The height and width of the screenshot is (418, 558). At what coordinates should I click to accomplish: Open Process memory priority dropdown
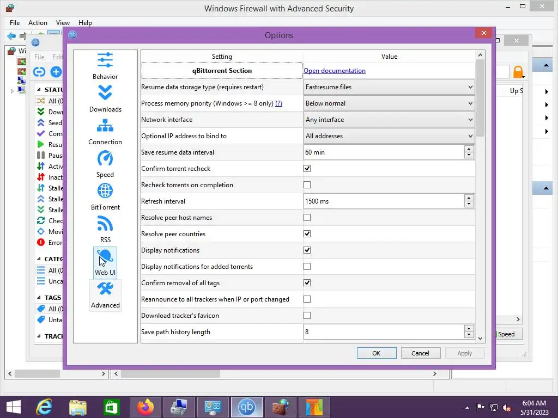(389, 103)
